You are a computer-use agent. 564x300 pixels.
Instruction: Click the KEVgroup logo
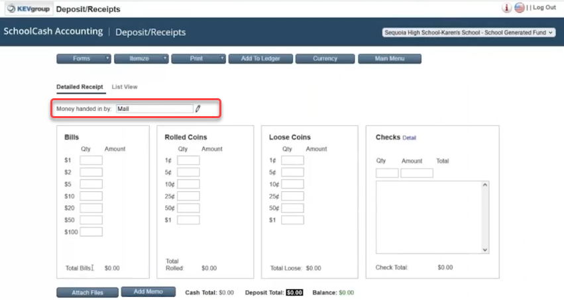tap(29, 9)
